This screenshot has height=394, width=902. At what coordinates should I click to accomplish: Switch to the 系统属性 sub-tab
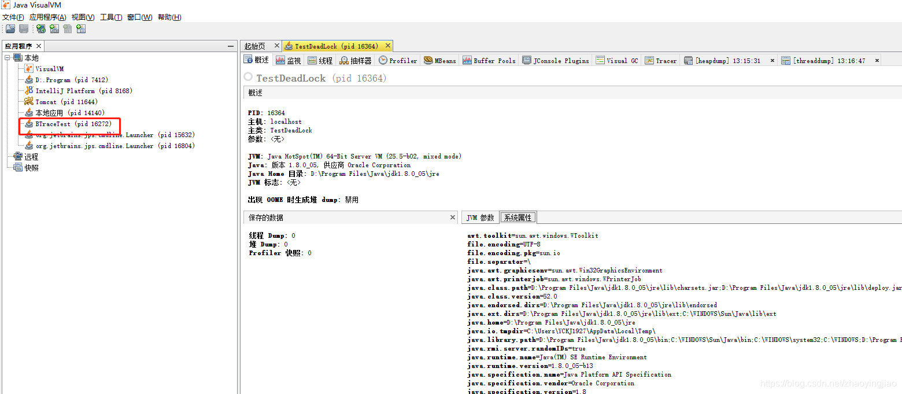pyautogui.click(x=517, y=218)
